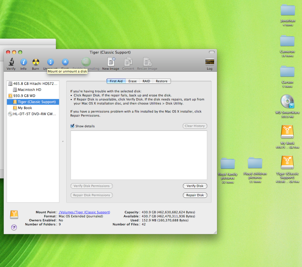Click the Repair Disk button
This screenshot has width=302, height=267.
195,195
